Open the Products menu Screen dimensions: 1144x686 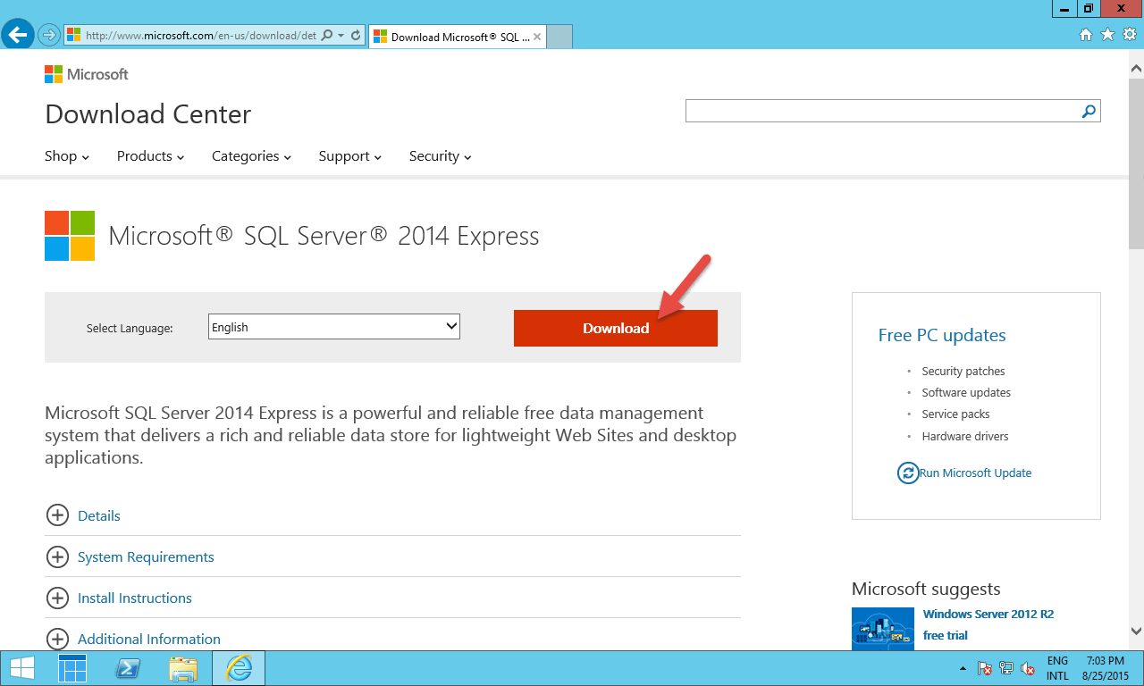150,156
